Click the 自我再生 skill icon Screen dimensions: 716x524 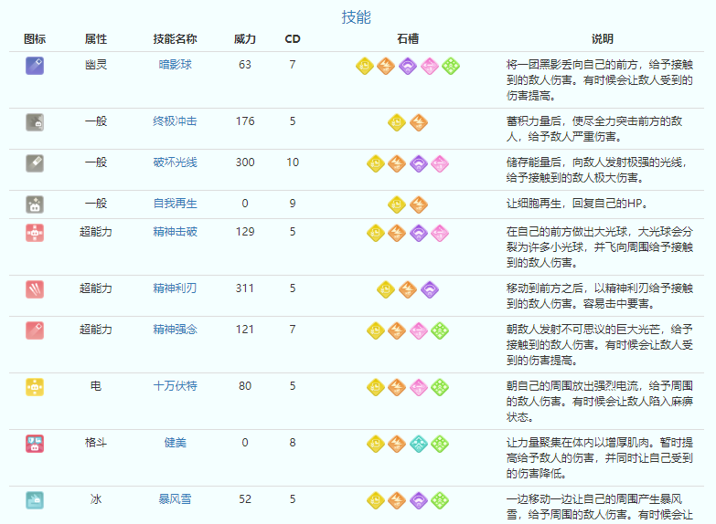coord(35,204)
